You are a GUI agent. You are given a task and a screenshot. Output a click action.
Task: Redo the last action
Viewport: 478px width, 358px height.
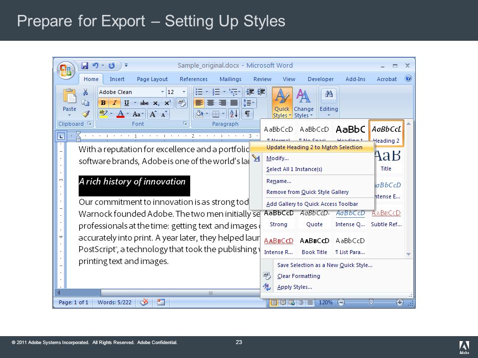click(112, 66)
